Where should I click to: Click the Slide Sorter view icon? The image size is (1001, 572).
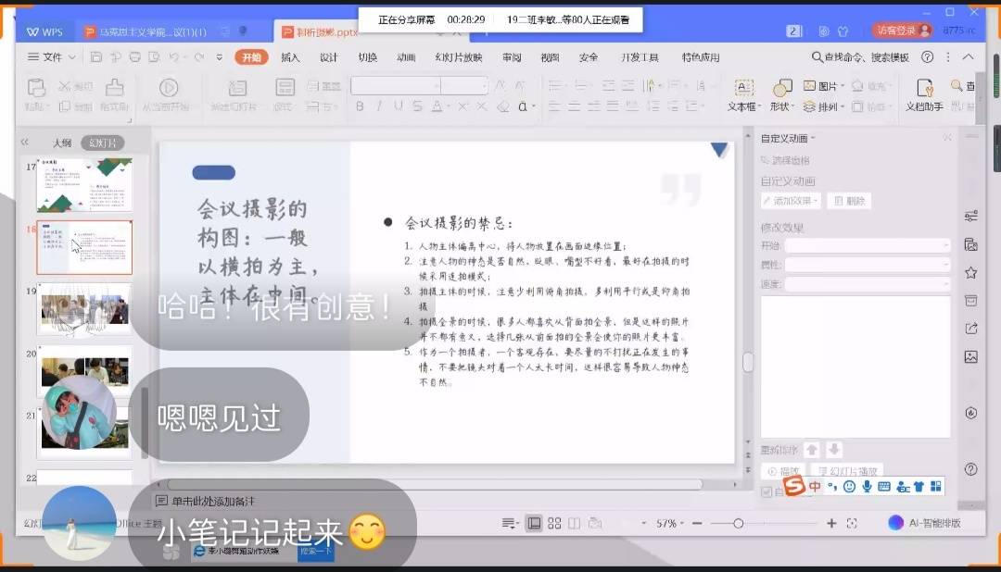(554, 523)
